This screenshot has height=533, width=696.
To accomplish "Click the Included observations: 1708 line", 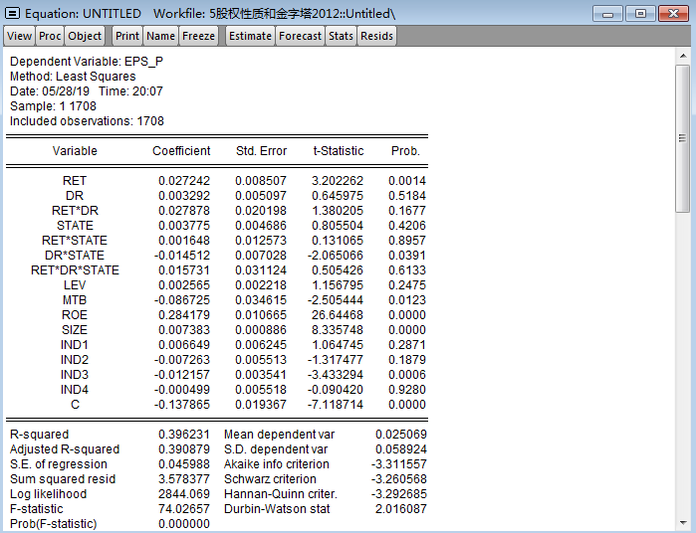I will click(87, 121).
